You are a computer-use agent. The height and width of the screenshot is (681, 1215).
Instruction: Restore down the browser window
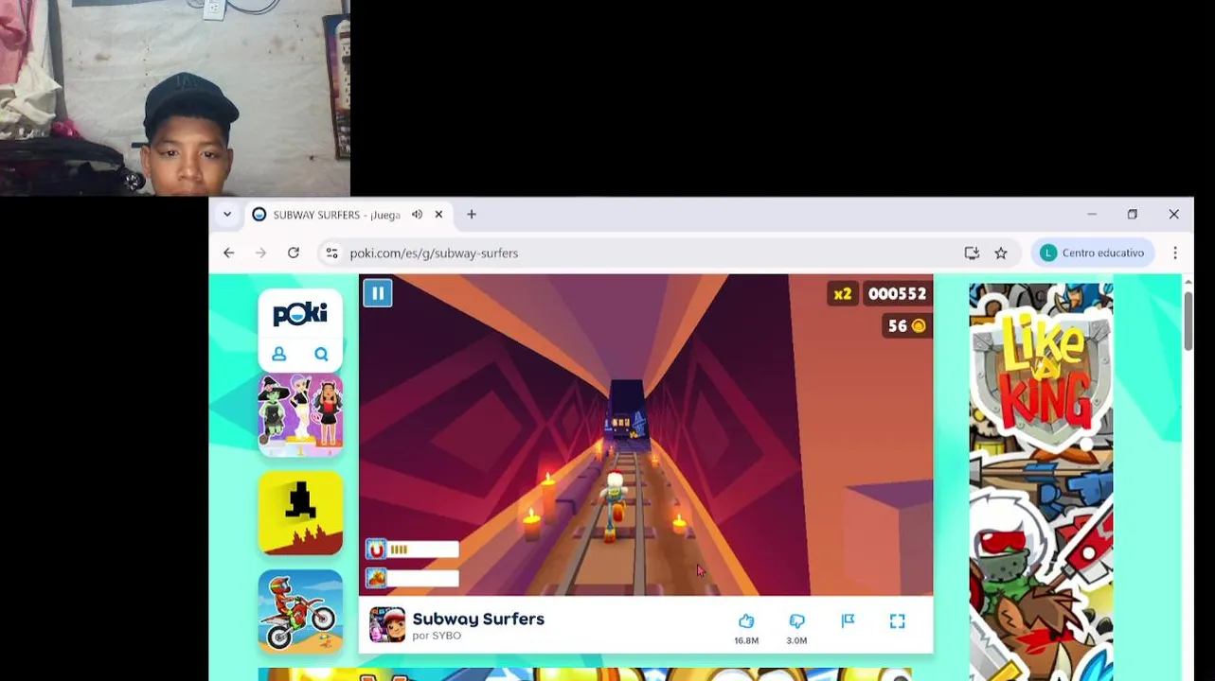point(1133,215)
